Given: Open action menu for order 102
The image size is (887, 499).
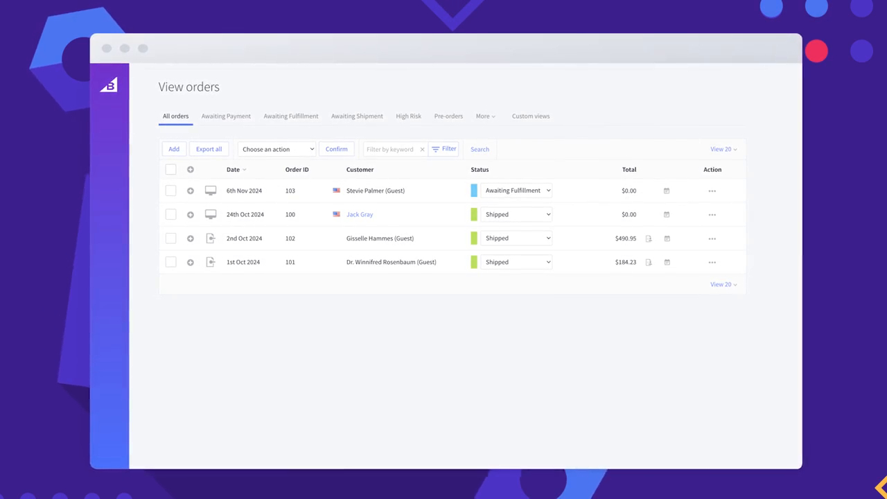Looking at the screenshot, I should pos(712,238).
